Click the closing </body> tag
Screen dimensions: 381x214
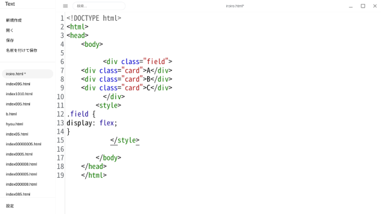pyautogui.click(x=109, y=158)
